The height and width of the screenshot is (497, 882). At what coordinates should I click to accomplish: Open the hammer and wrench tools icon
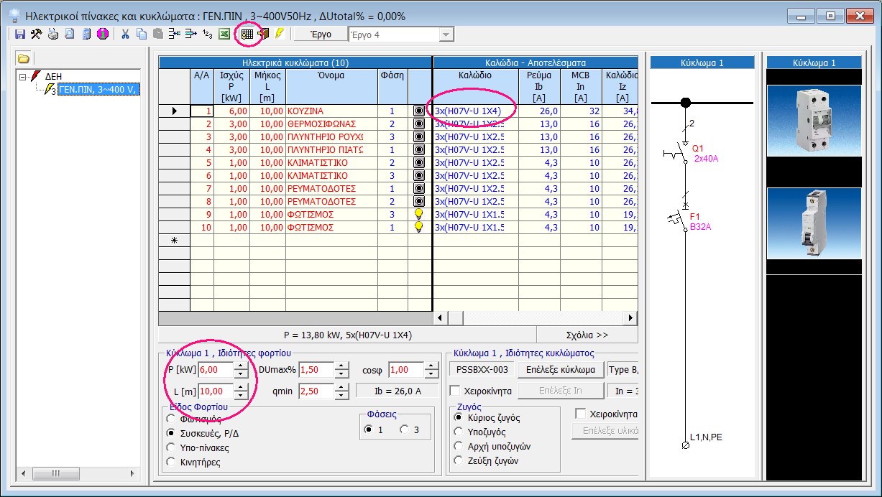(36, 34)
